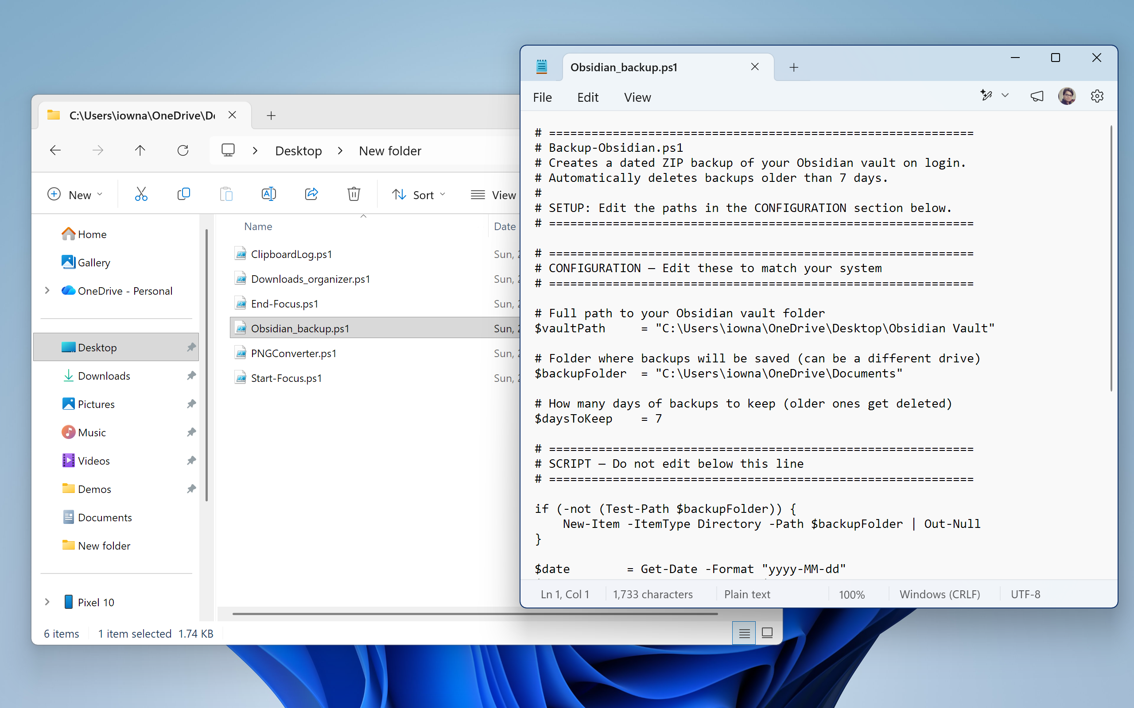Open the View options in File Explorer
The height and width of the screenshot is (708, 1134).
[x=493, y=194]
